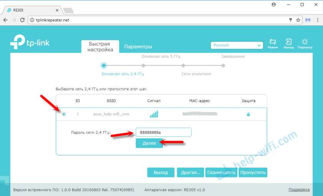
Task: Click the Перезагр reboot icon
Action: [305, 42]
